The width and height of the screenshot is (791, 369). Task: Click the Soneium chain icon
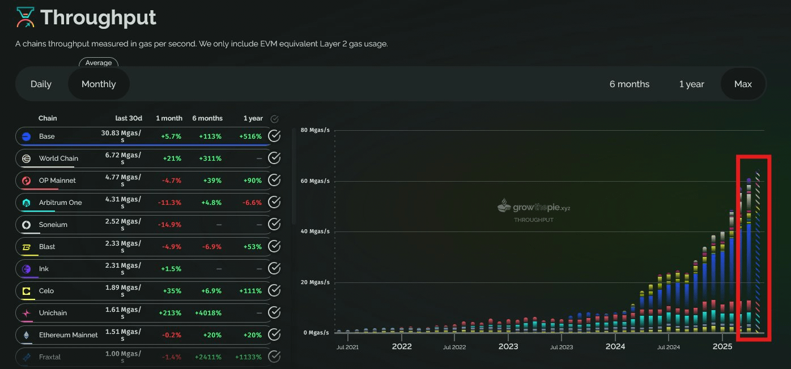tap(26, 225)
